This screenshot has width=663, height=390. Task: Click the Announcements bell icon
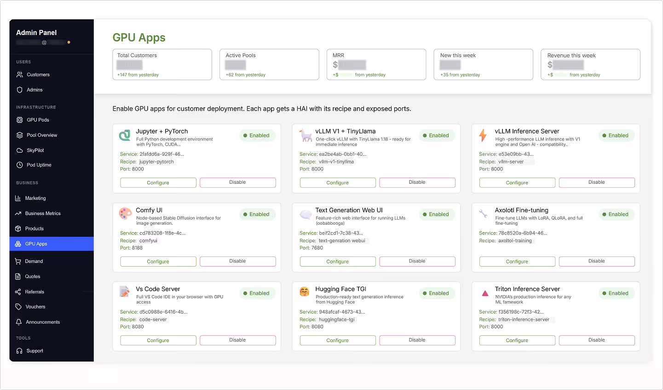click(x=18, y=322)
